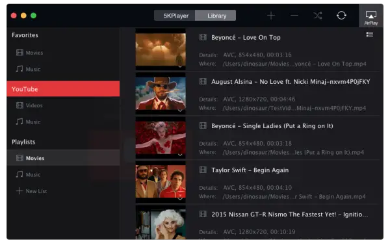Screen dimensions: 390x249
Task: Click film icon beside Love On Top title
Action: pos(203,37)
